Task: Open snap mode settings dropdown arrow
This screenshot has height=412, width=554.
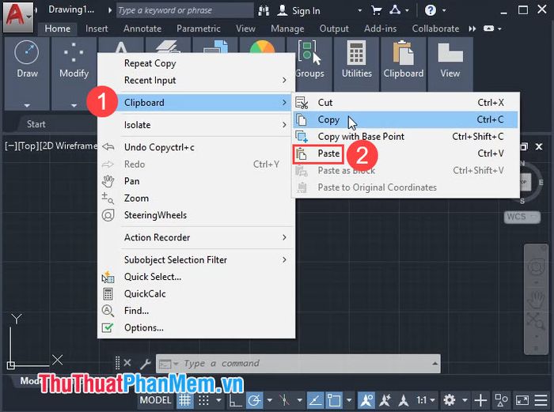Action: (x=218, y=400)
